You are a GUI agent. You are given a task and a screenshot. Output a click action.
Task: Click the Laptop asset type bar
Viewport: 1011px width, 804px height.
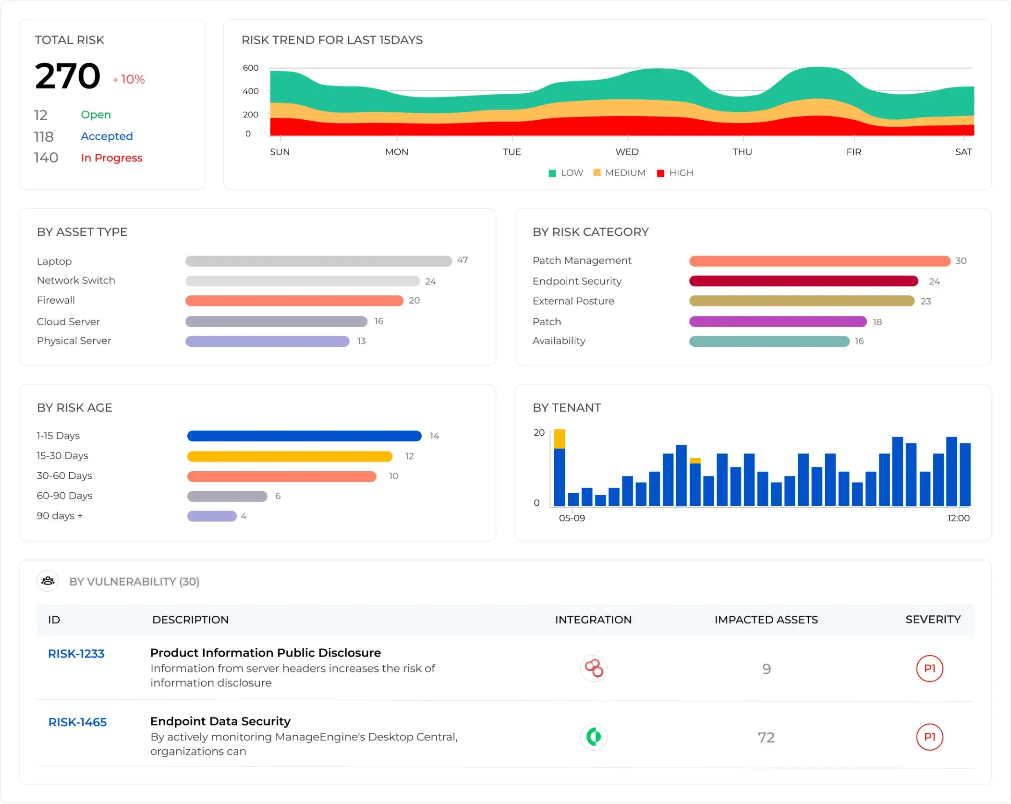(x=318, y=261)
